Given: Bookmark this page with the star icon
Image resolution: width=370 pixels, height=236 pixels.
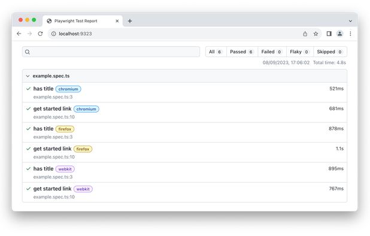Looking at the screenshot, I should (316, 34).
